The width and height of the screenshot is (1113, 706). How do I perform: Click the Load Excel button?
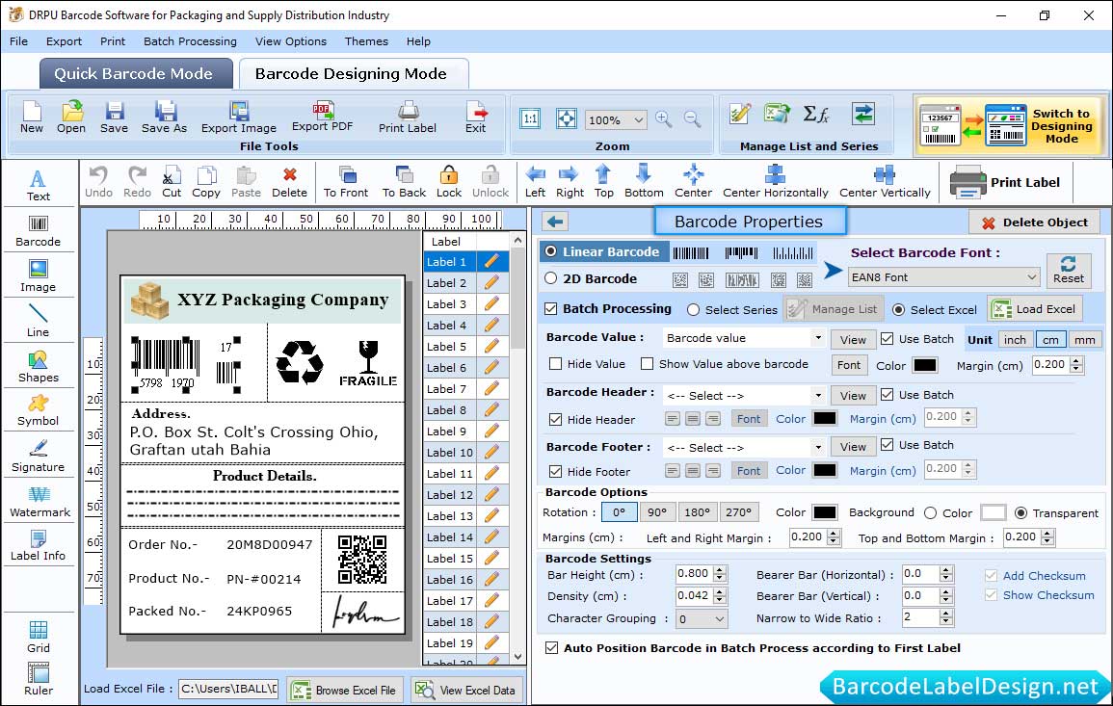tap(1035, 308)
